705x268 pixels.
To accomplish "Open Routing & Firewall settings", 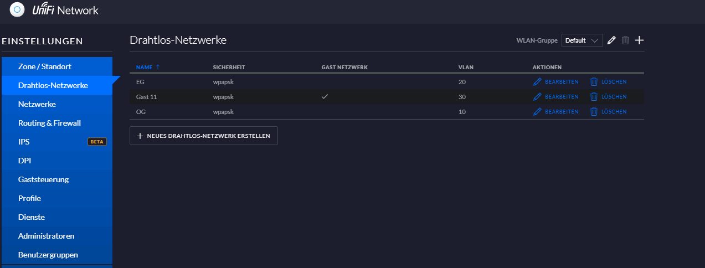I will pos(50,123).
